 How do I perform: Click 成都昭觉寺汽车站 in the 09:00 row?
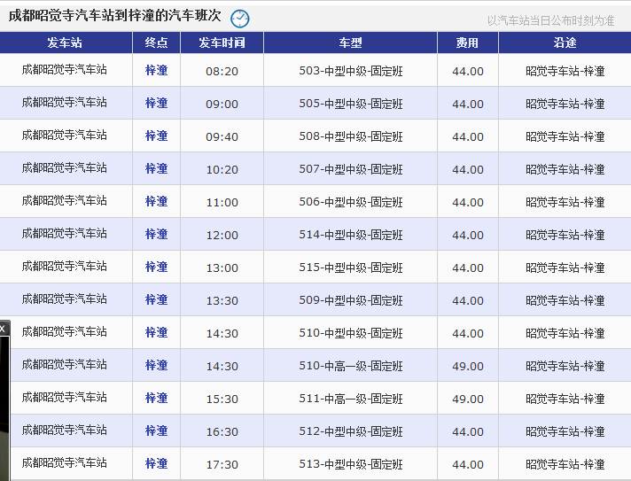[65, 103]
